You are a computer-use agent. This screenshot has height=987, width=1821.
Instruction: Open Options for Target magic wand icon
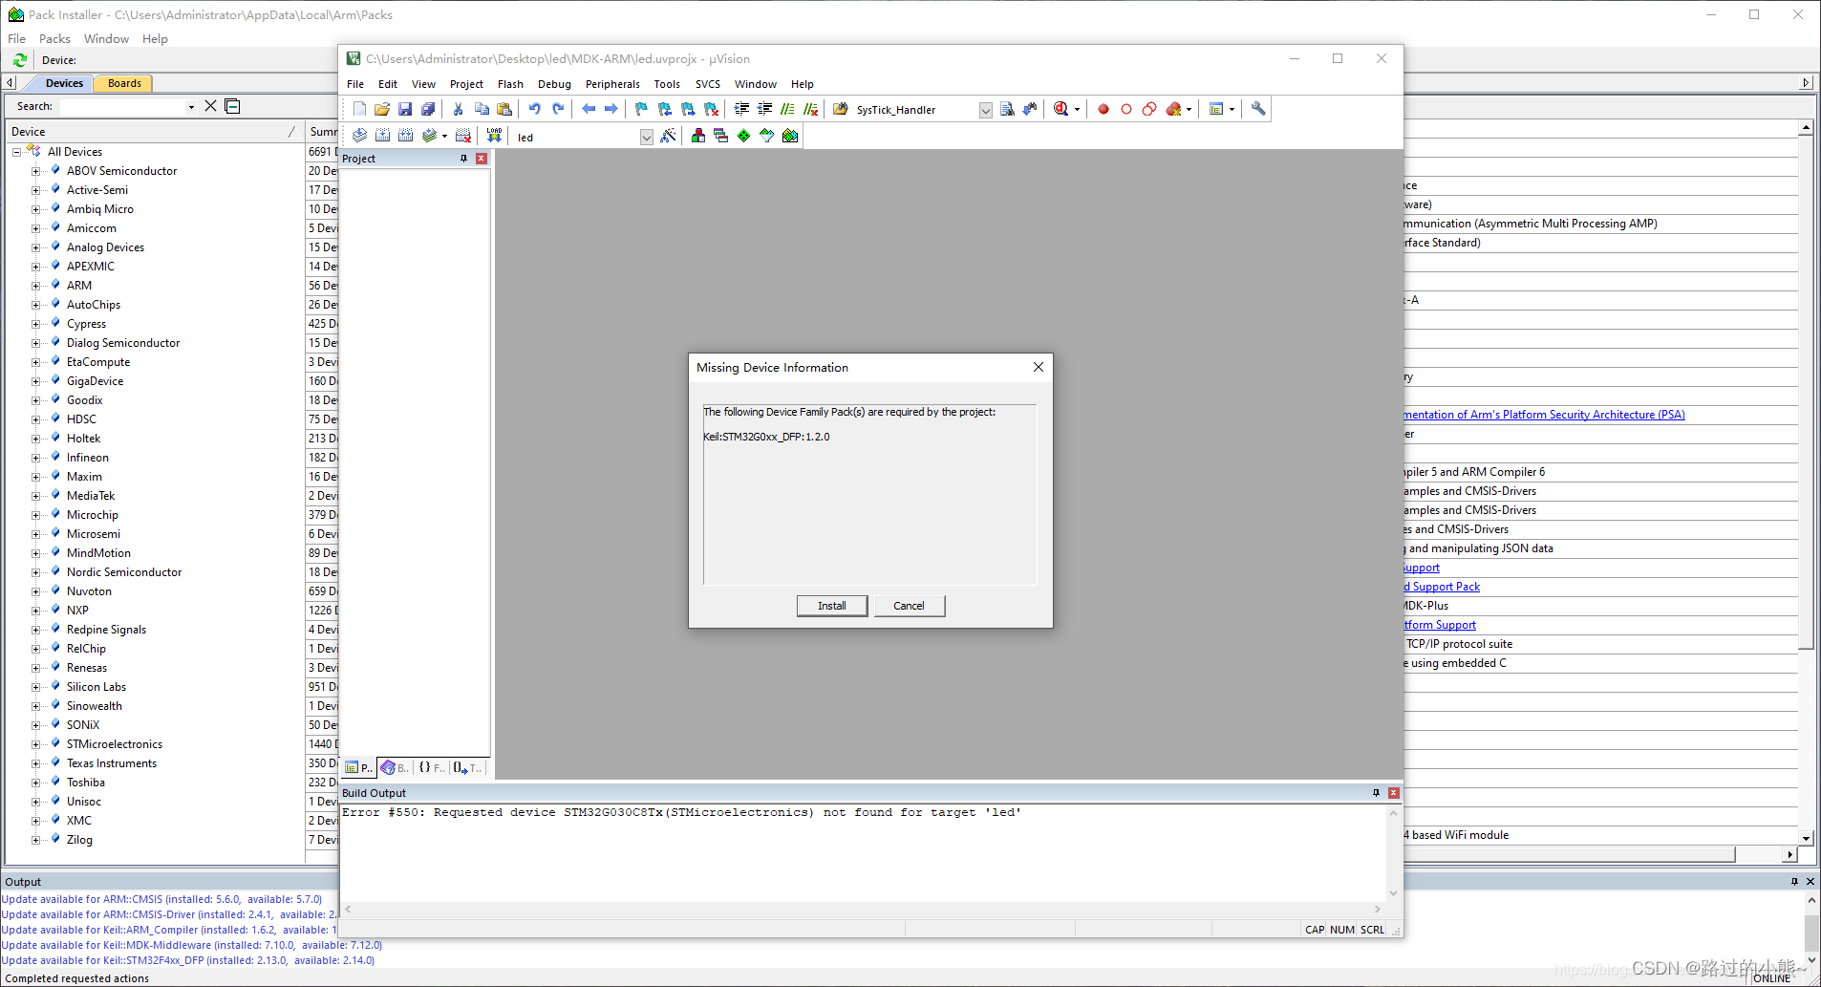[668, 136]
